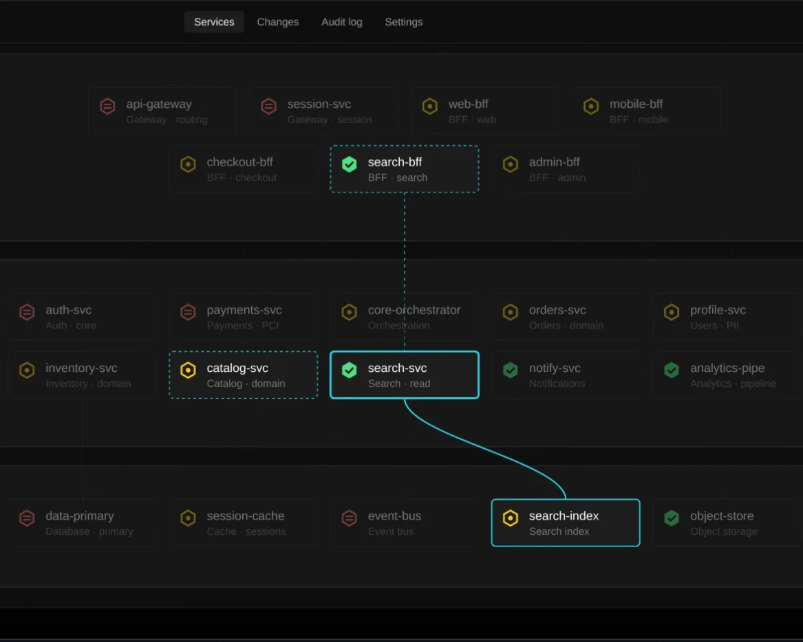The height and width of the screenshot is (642, 803).
Task: Go to the Settings tab
Action: click(x=403, y=22)
